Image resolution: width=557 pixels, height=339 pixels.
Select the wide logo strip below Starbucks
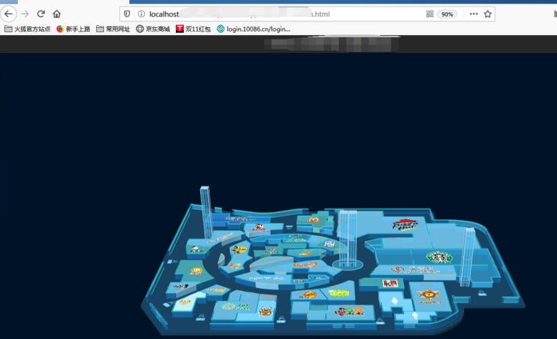tap(416, 270)
